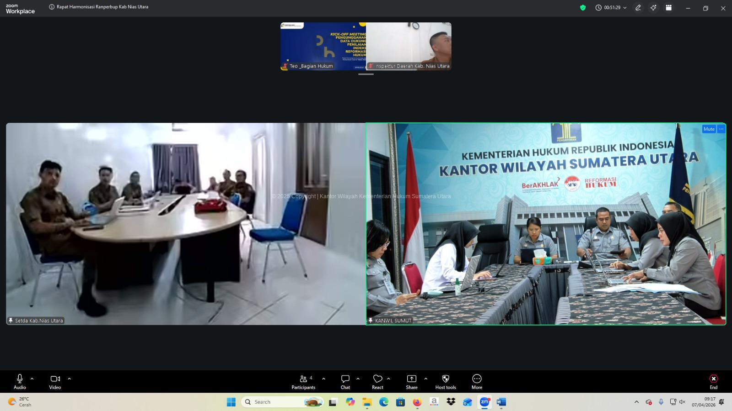Expand the meeting timer dropdown
The width and height of the screenshot is (732, 411).
625,8
